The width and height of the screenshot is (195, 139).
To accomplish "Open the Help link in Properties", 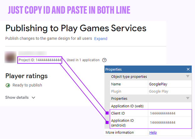I will pyautogui.click(x=153, y=132).
